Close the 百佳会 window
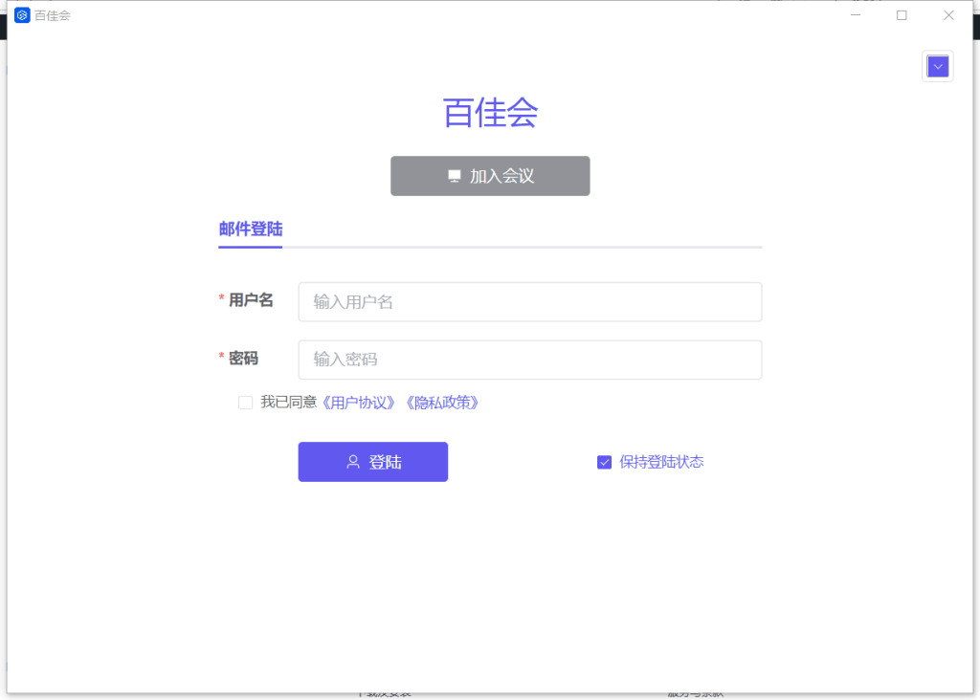 point(948,15)
